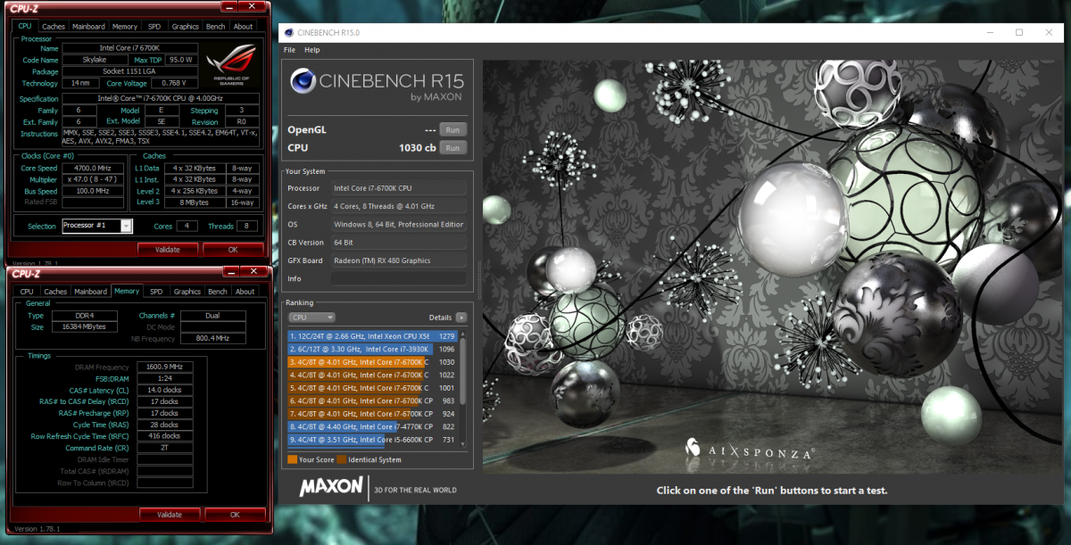Open the CPU ranking category dropdown

tap(311, 318)
